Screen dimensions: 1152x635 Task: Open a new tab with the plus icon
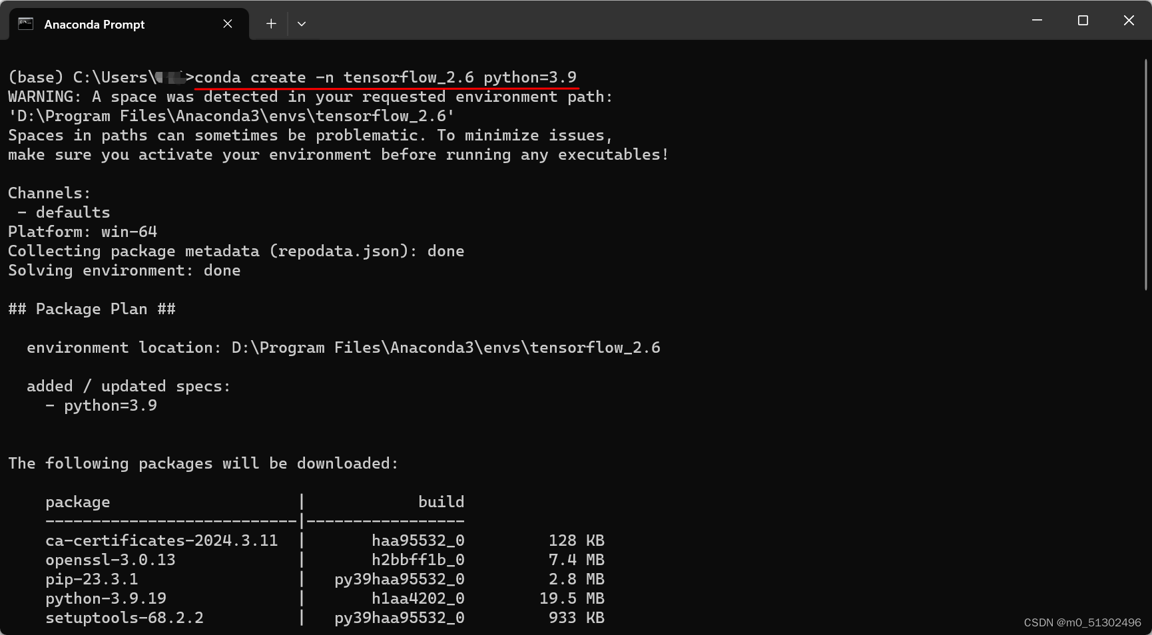coord(271,23)
